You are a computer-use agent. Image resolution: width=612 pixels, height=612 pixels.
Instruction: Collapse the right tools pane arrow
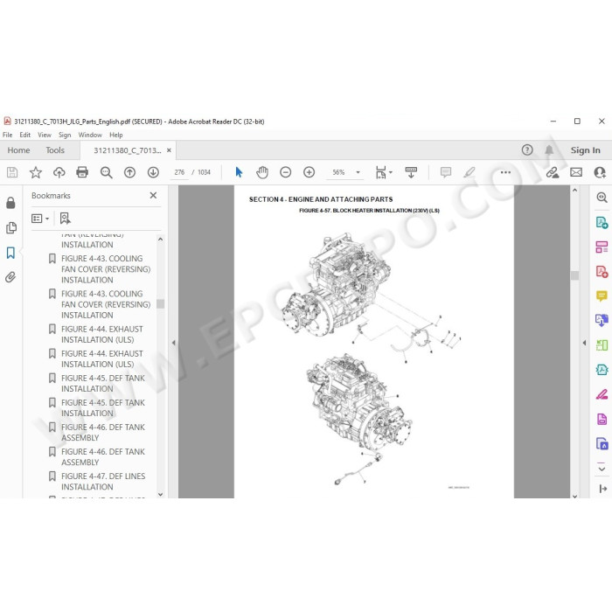click(x=584, y=343)
